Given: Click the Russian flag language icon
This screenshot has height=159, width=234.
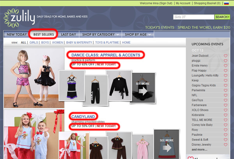Looking at the screenshot, I should (x=226, y=3).
